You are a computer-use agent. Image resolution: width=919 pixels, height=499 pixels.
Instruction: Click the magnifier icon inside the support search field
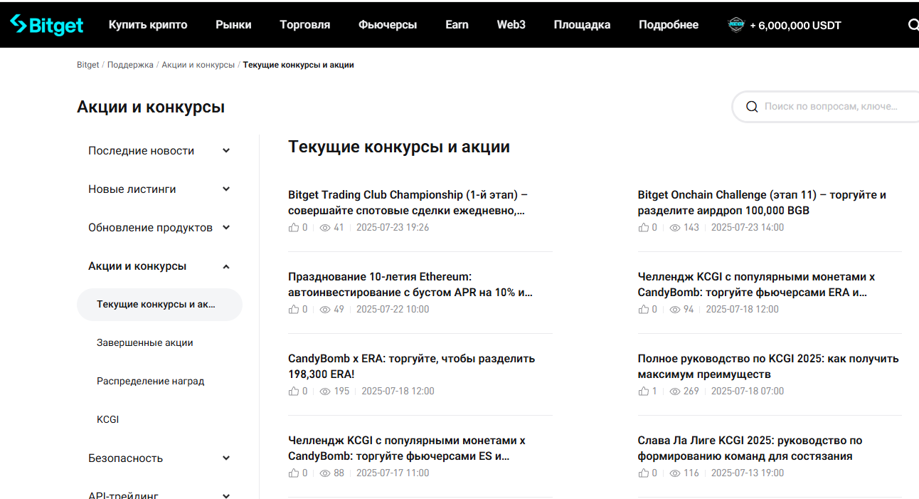[752, 107]
